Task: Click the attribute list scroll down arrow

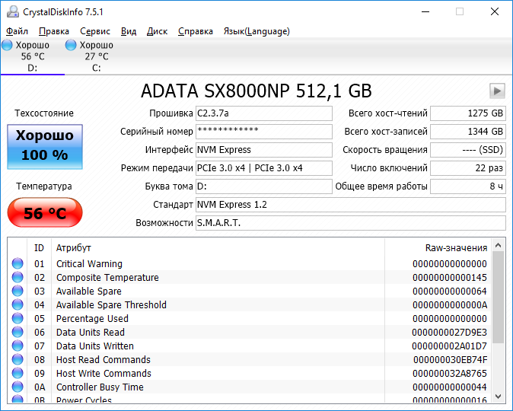Action: (499, 397)
